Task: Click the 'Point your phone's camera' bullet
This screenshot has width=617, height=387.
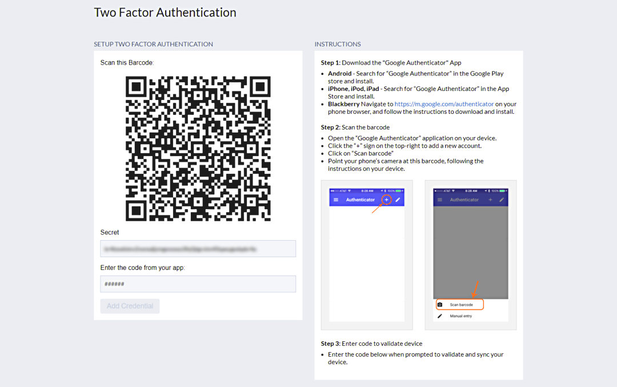Action: (x=406, y=165)
